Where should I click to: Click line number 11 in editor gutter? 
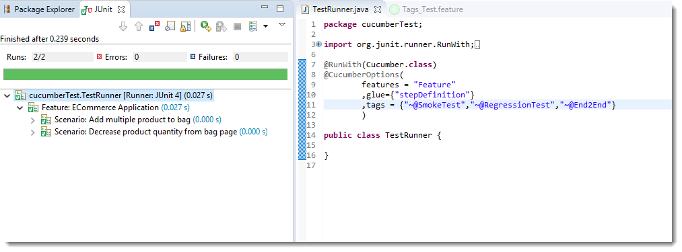tap(310, 105)
